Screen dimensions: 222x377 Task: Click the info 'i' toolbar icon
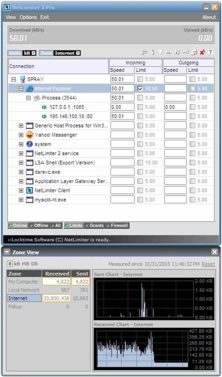[153, 52]
